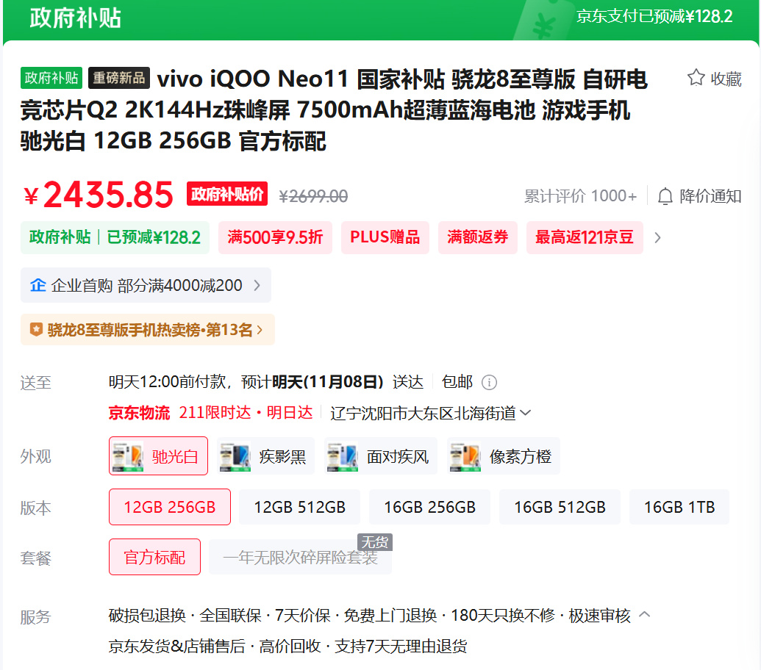761x670 pixels.
Task: Click the 政府补贴 已预减¥128.2 tag
Action: [115, 237]
